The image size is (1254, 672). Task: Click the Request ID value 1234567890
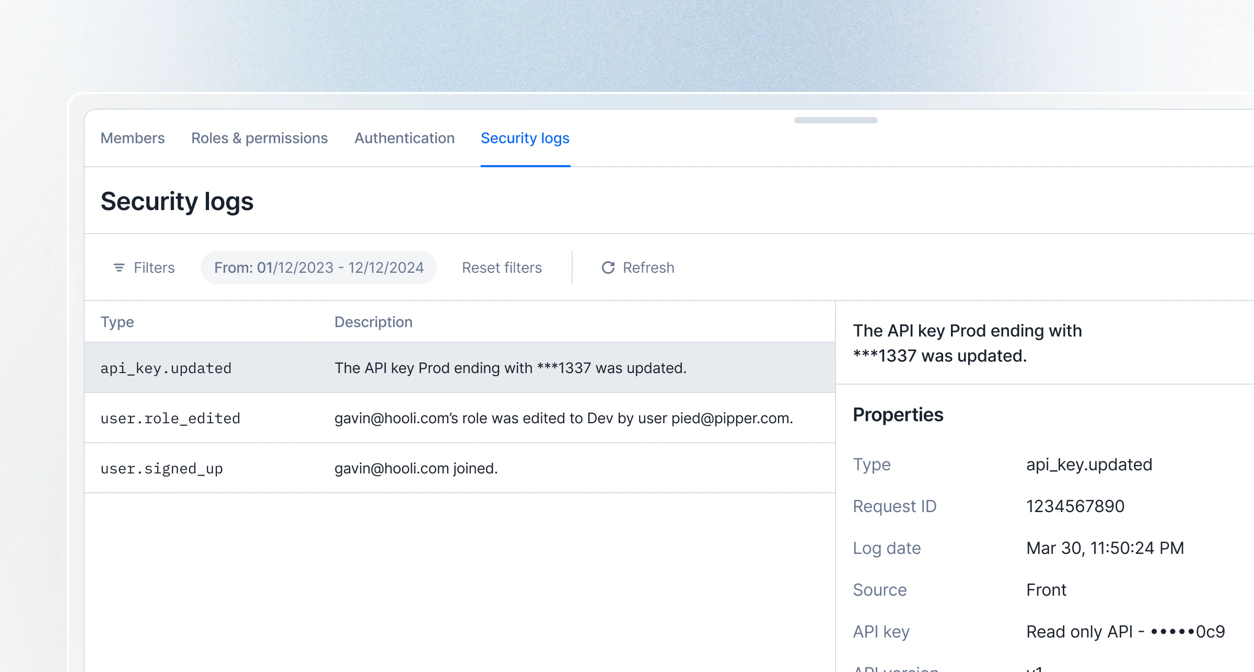pos(1075,506)
